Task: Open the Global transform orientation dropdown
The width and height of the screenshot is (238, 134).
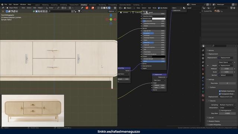Action: coord(51,8)
